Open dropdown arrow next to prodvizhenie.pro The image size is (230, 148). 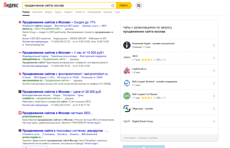[43, 116]
